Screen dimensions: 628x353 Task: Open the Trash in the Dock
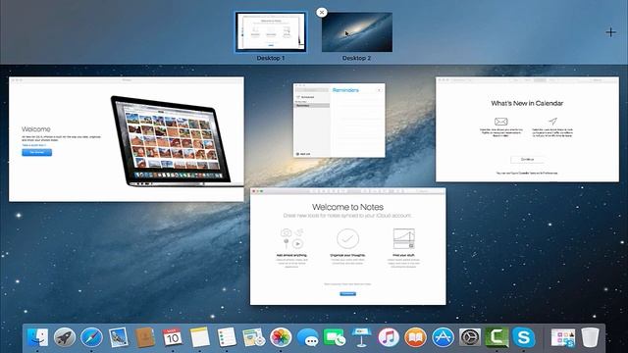pos(590,337)
